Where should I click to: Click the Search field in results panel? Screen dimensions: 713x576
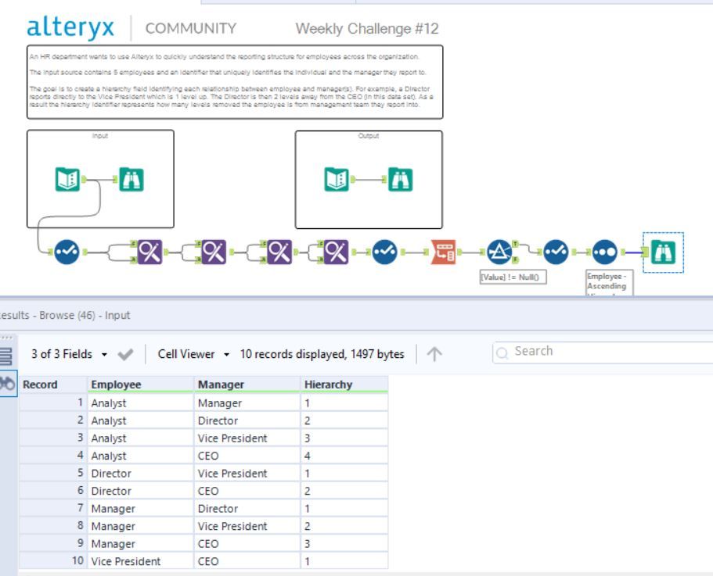603,352
